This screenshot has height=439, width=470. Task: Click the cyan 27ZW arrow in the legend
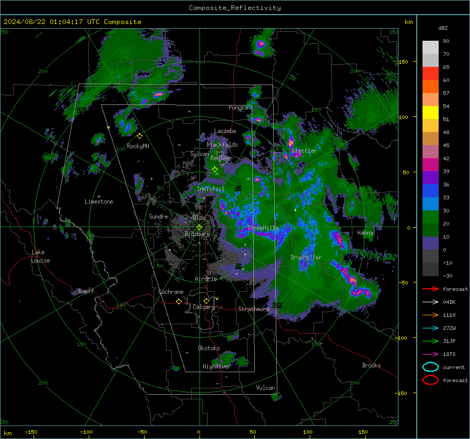[x=430, y=328]
